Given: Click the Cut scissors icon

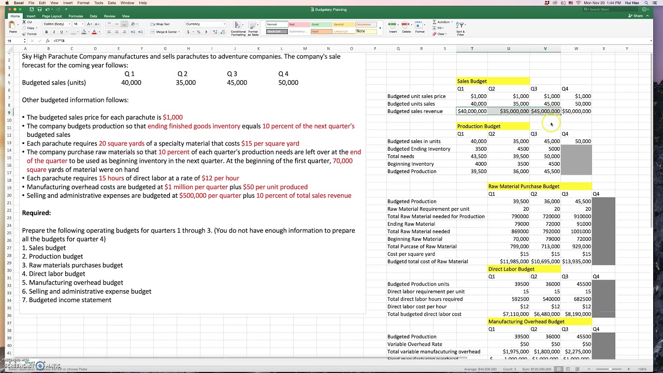Looking at the screenshot, I should tap(24, 22).
